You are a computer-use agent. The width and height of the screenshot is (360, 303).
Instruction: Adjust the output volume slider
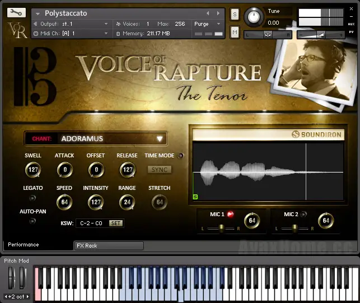pos(321,35)
